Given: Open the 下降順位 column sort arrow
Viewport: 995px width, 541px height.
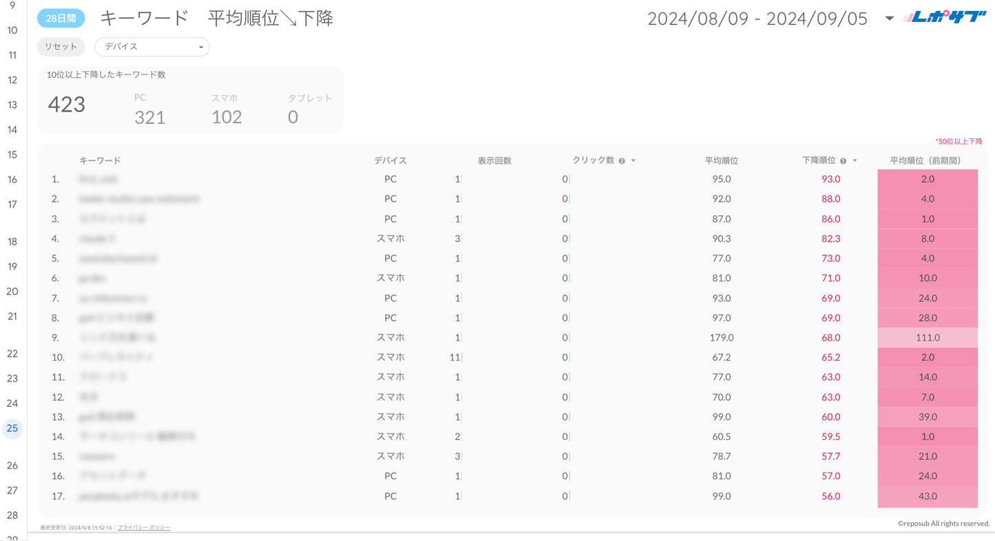Looking at the screenshot, I should click(x=855, y=161).
